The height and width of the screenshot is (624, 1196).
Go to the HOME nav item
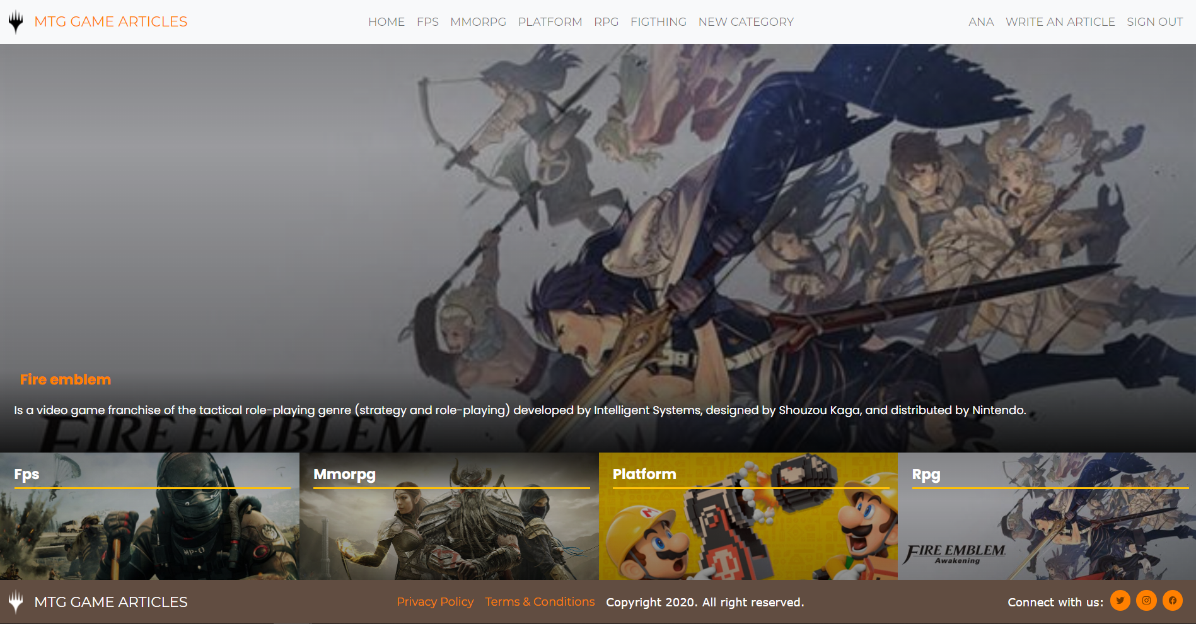[386, 22]
